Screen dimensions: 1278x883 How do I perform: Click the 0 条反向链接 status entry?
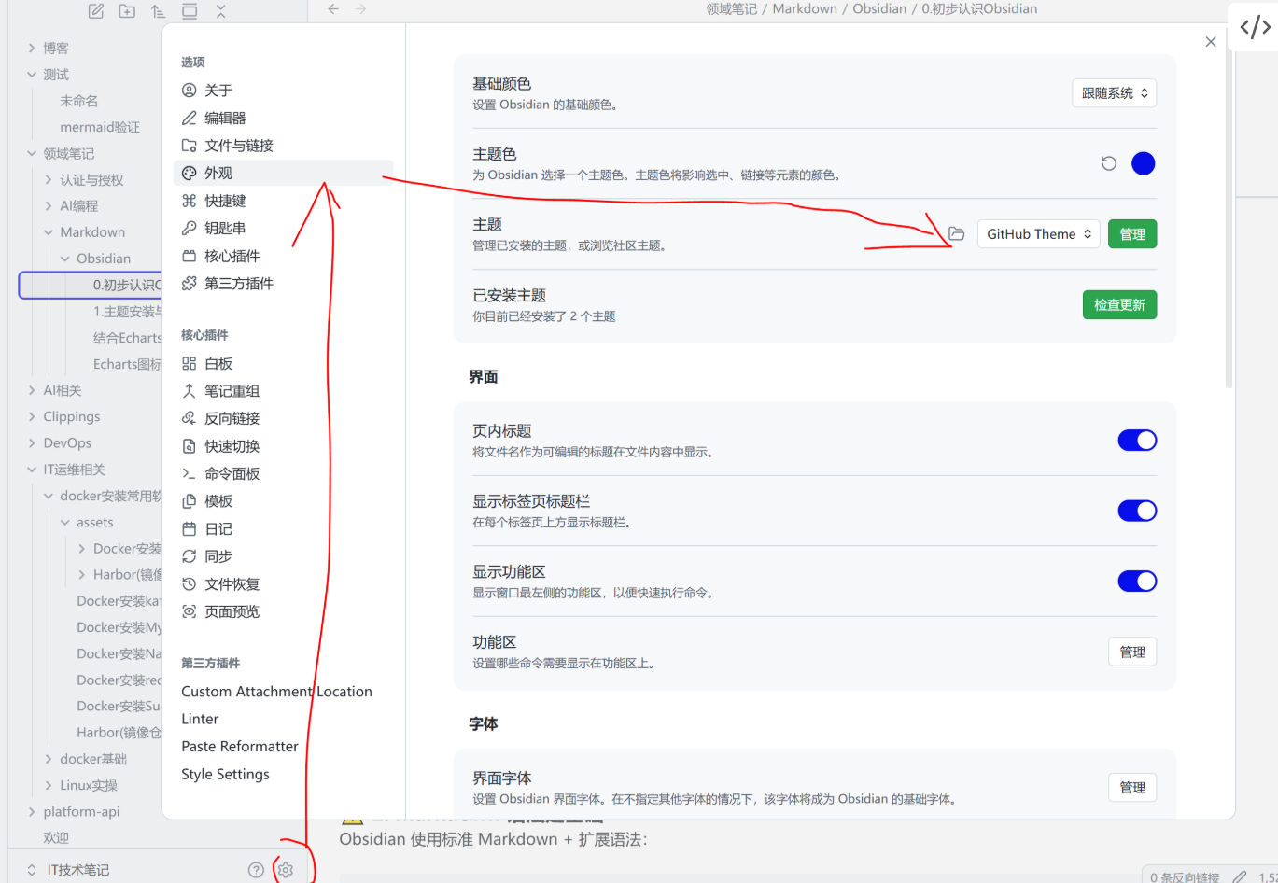pos(1185,876)
